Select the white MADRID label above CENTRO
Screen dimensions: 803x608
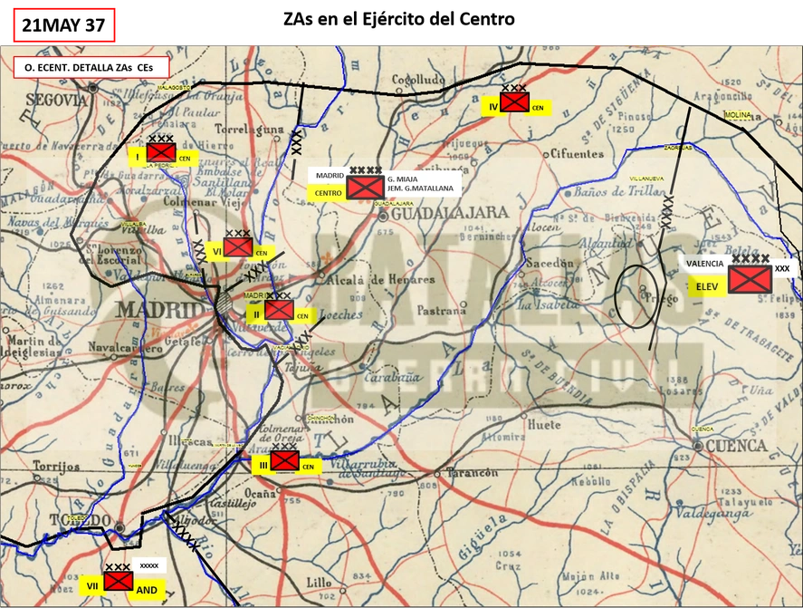tap(330, 176)
